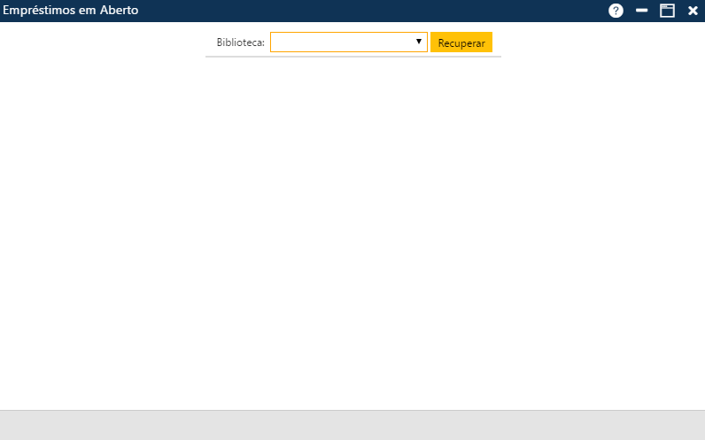Open the help question mark icon
This screenshot has width=705, height=440.
(616, 11)
